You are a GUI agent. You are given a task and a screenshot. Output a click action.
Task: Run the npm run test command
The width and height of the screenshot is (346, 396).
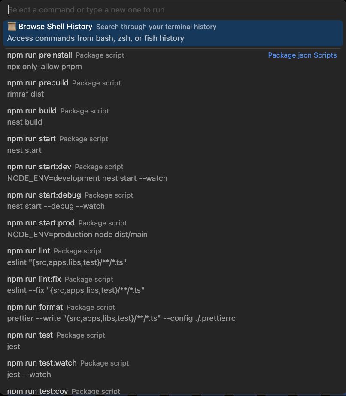30,335
